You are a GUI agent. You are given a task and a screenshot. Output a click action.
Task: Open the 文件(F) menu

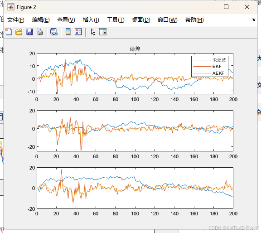(16, 20)
